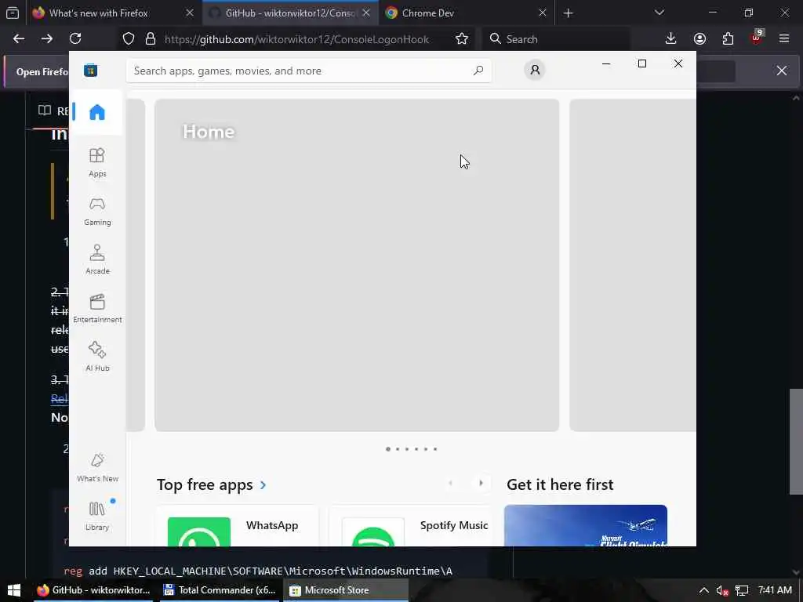Switch to Total Commander in taskbar

point(220,590)
